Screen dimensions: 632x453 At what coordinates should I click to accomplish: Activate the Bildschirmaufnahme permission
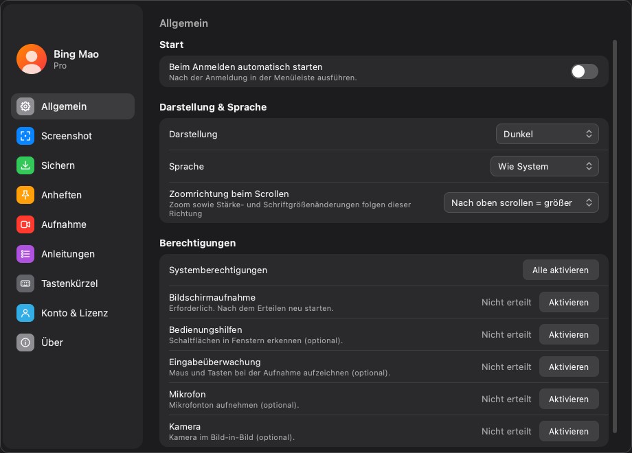(569, 303)
